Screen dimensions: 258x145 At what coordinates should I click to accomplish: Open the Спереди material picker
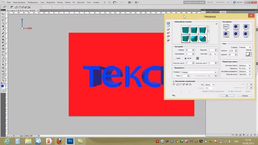click(236, 27)
